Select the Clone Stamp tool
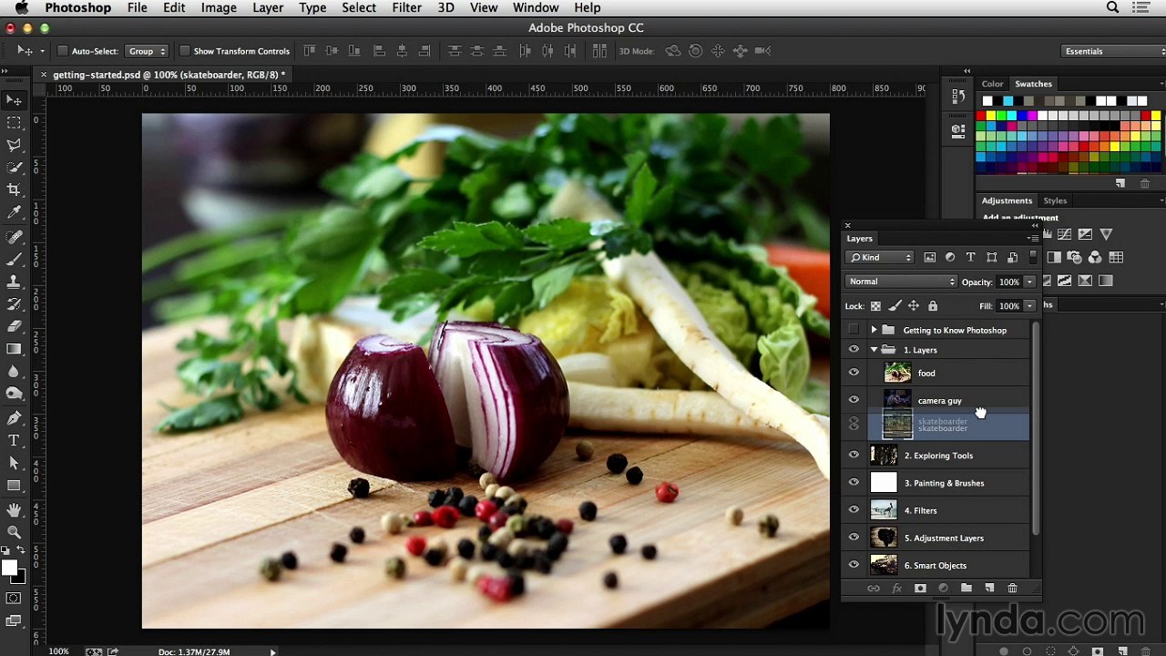This screenshot has height=656, width=1166. [14, 282]
